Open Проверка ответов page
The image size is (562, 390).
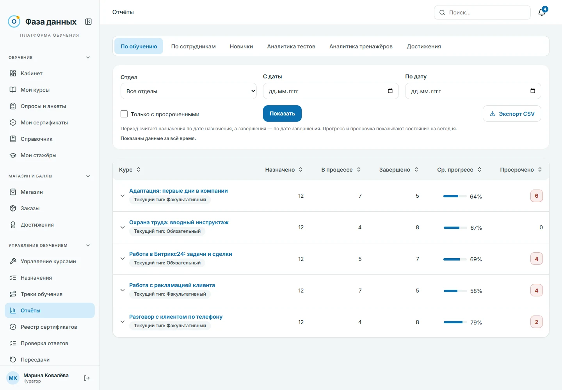[x=50, y=343]
